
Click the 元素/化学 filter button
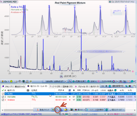click(79, 81)
